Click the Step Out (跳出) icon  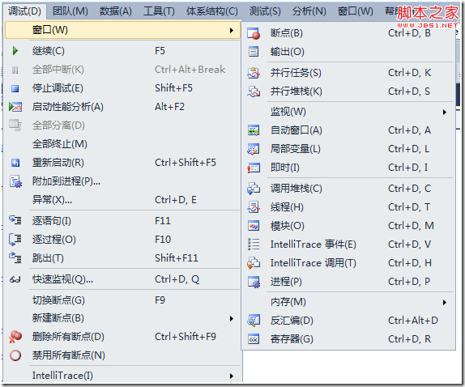pyautogui.click(x=15, y=257)
